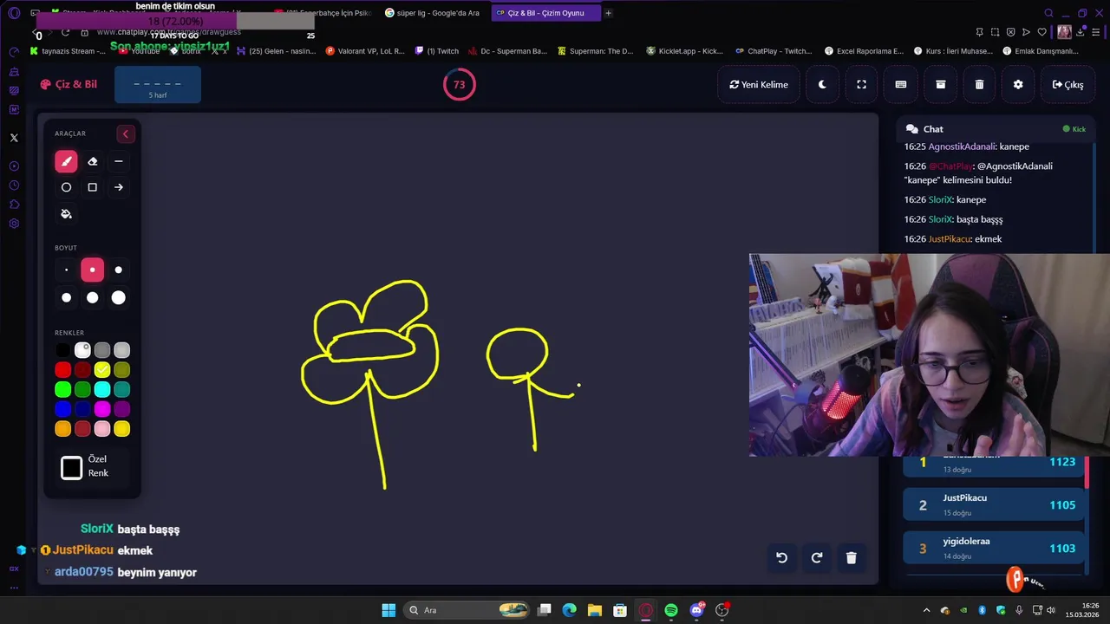
Task: Open (1) Twitch bookmark
Action: tap(437, 51)
